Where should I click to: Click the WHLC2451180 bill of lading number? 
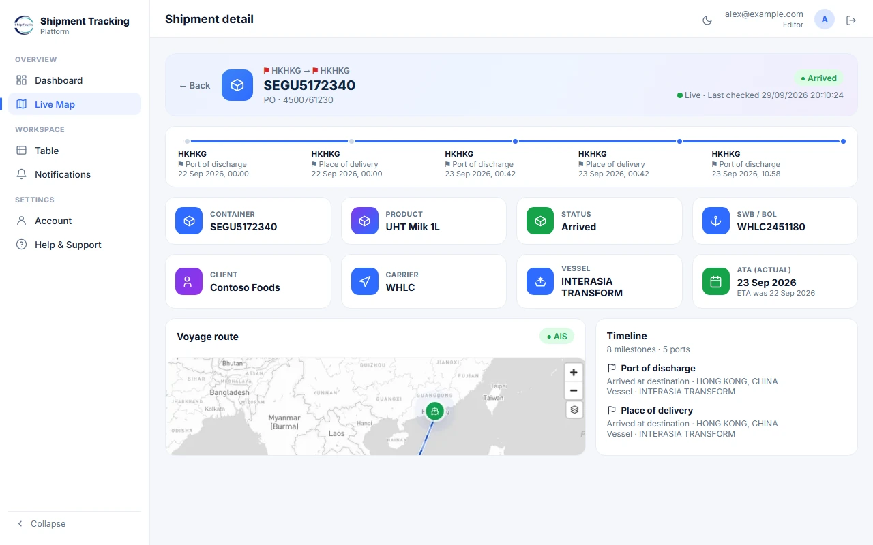(771, 227)
